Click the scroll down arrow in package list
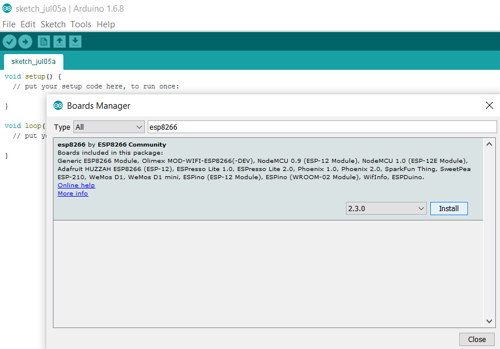500x349 pixels. point(489,321)
